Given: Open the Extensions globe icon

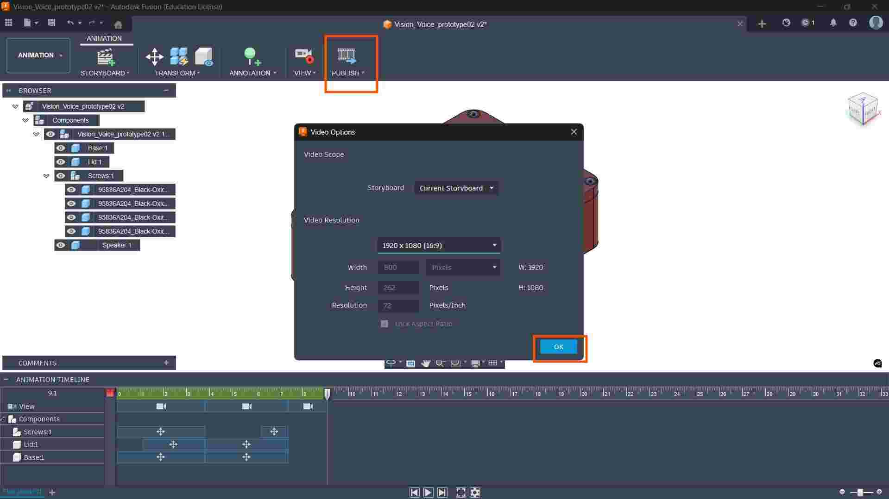Looking at the screenshot, I should (x=786, y=23).
